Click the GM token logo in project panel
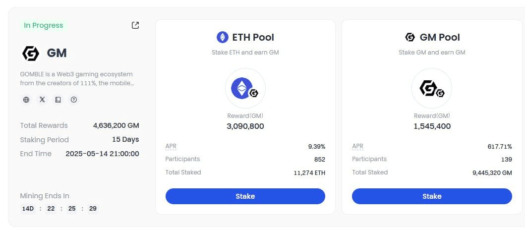 pyautogui.click(x=30, y=53)
